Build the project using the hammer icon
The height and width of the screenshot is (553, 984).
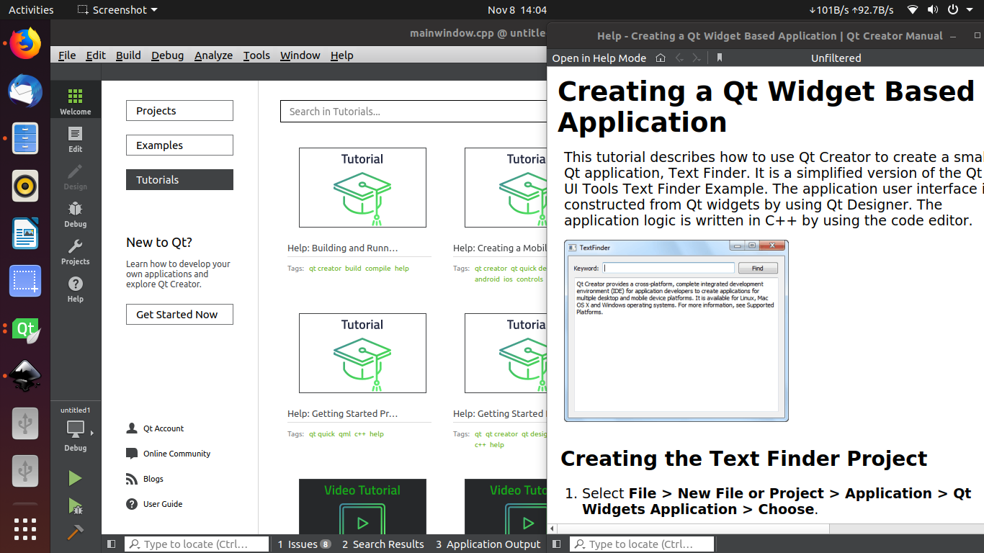pyautogui.click(x=75, y=532)
